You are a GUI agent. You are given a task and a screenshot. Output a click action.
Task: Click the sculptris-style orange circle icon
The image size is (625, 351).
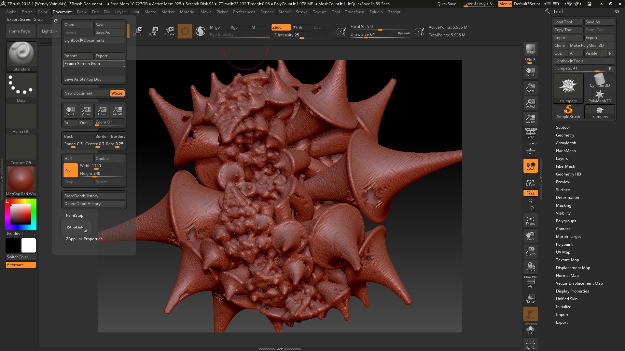point(185,31)
